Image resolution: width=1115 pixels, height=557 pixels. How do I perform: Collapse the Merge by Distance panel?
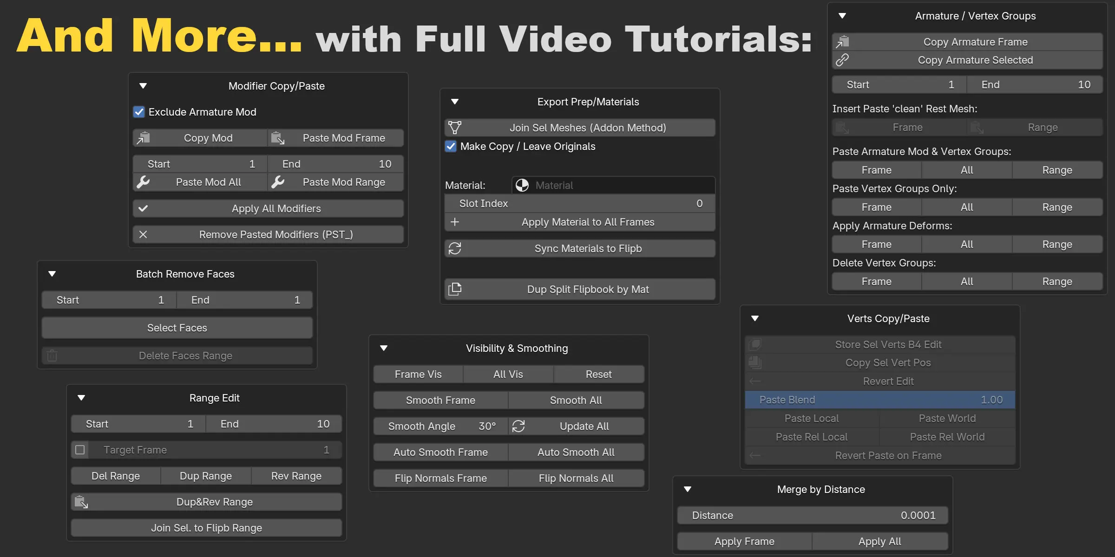click(x=688, y=489)
